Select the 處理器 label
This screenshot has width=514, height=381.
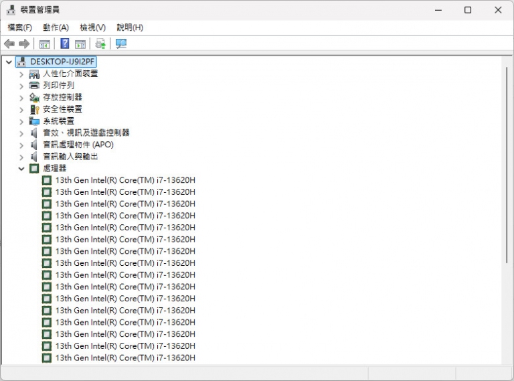pos(54,168)
